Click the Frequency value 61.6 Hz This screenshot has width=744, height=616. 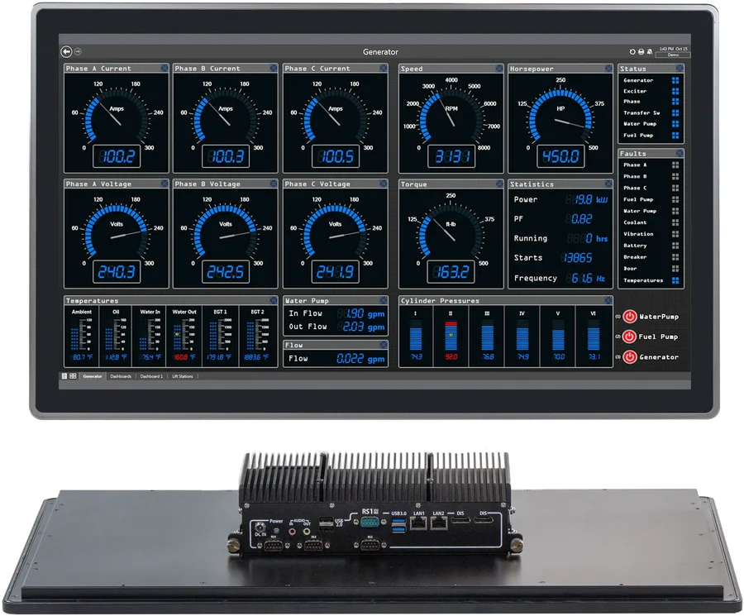pyautogui.click(x=588, y=278)
